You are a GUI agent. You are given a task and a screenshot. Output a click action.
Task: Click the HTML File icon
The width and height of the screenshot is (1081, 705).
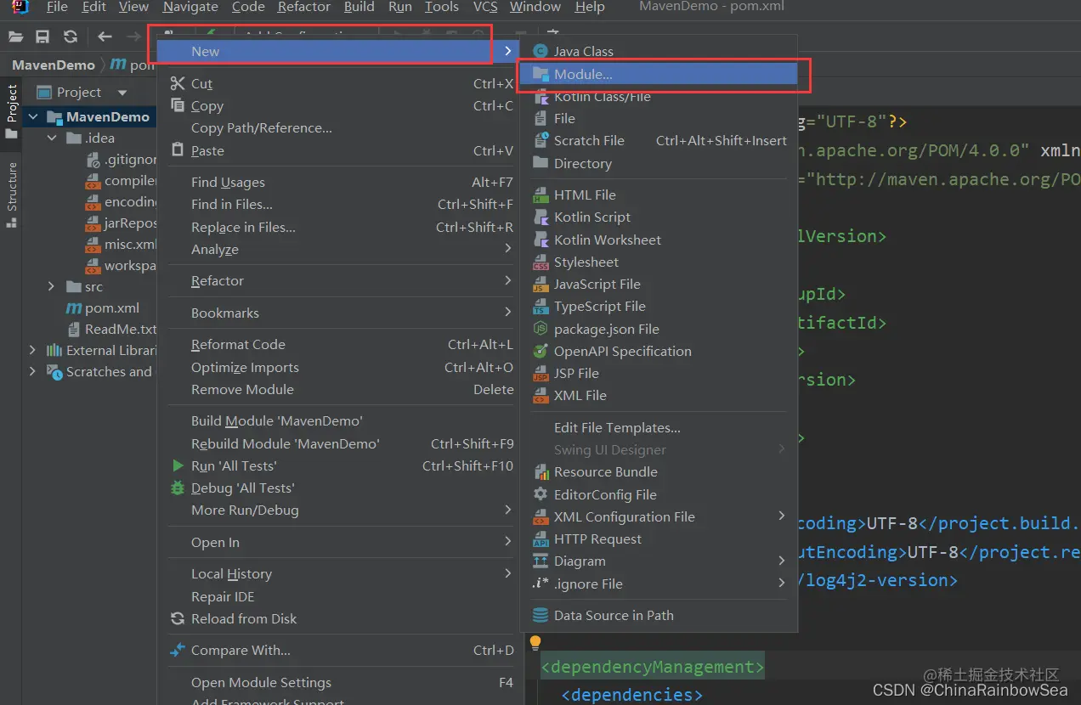click(540, 195)
